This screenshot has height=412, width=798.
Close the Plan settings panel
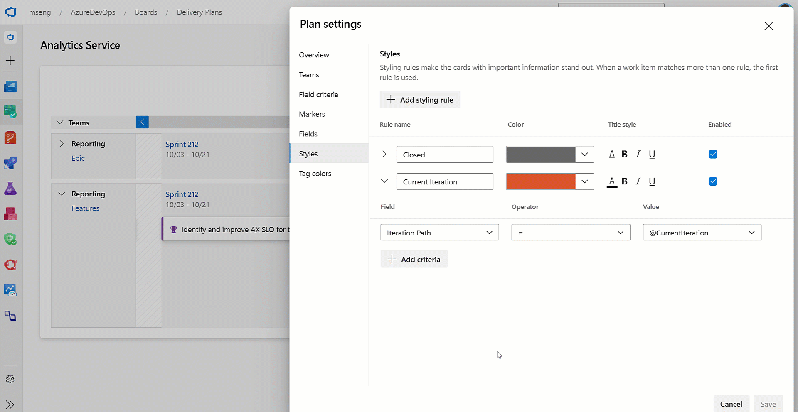pyautogui.click(x=768, y=26)
